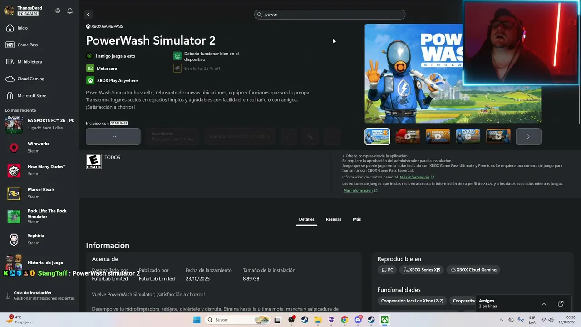
Task: Click the XBOX Series X|S platform chip
Action: click(422, 270)
